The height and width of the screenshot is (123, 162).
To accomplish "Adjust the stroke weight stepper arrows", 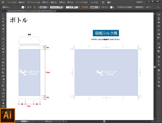I will pyautogui.click(x=38, y=7).
